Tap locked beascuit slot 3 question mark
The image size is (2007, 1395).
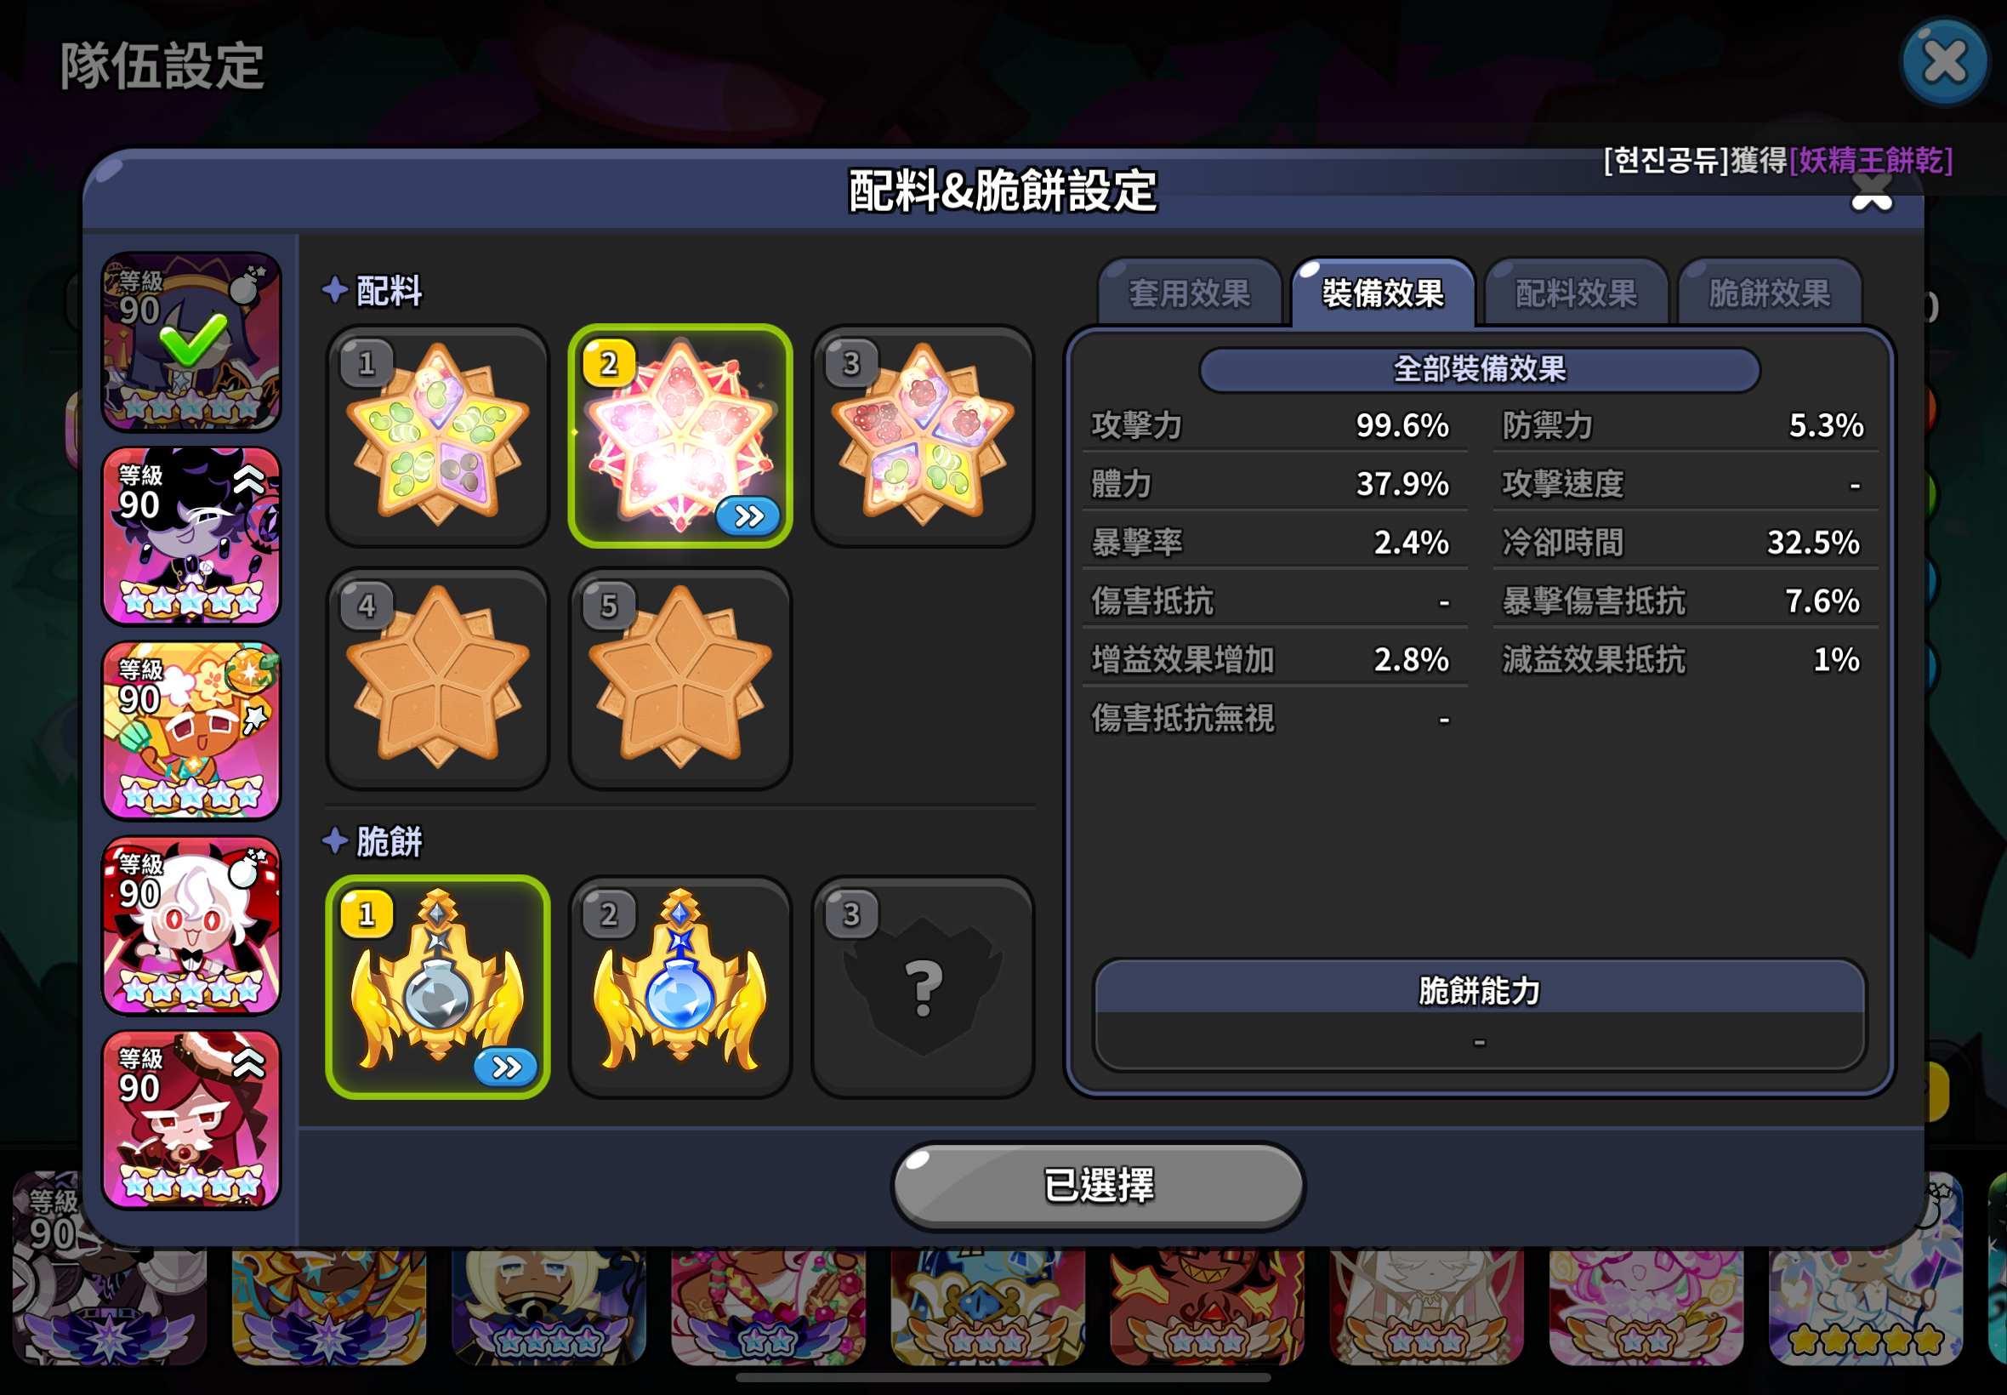pyautogui.click(x=923, y=987)
